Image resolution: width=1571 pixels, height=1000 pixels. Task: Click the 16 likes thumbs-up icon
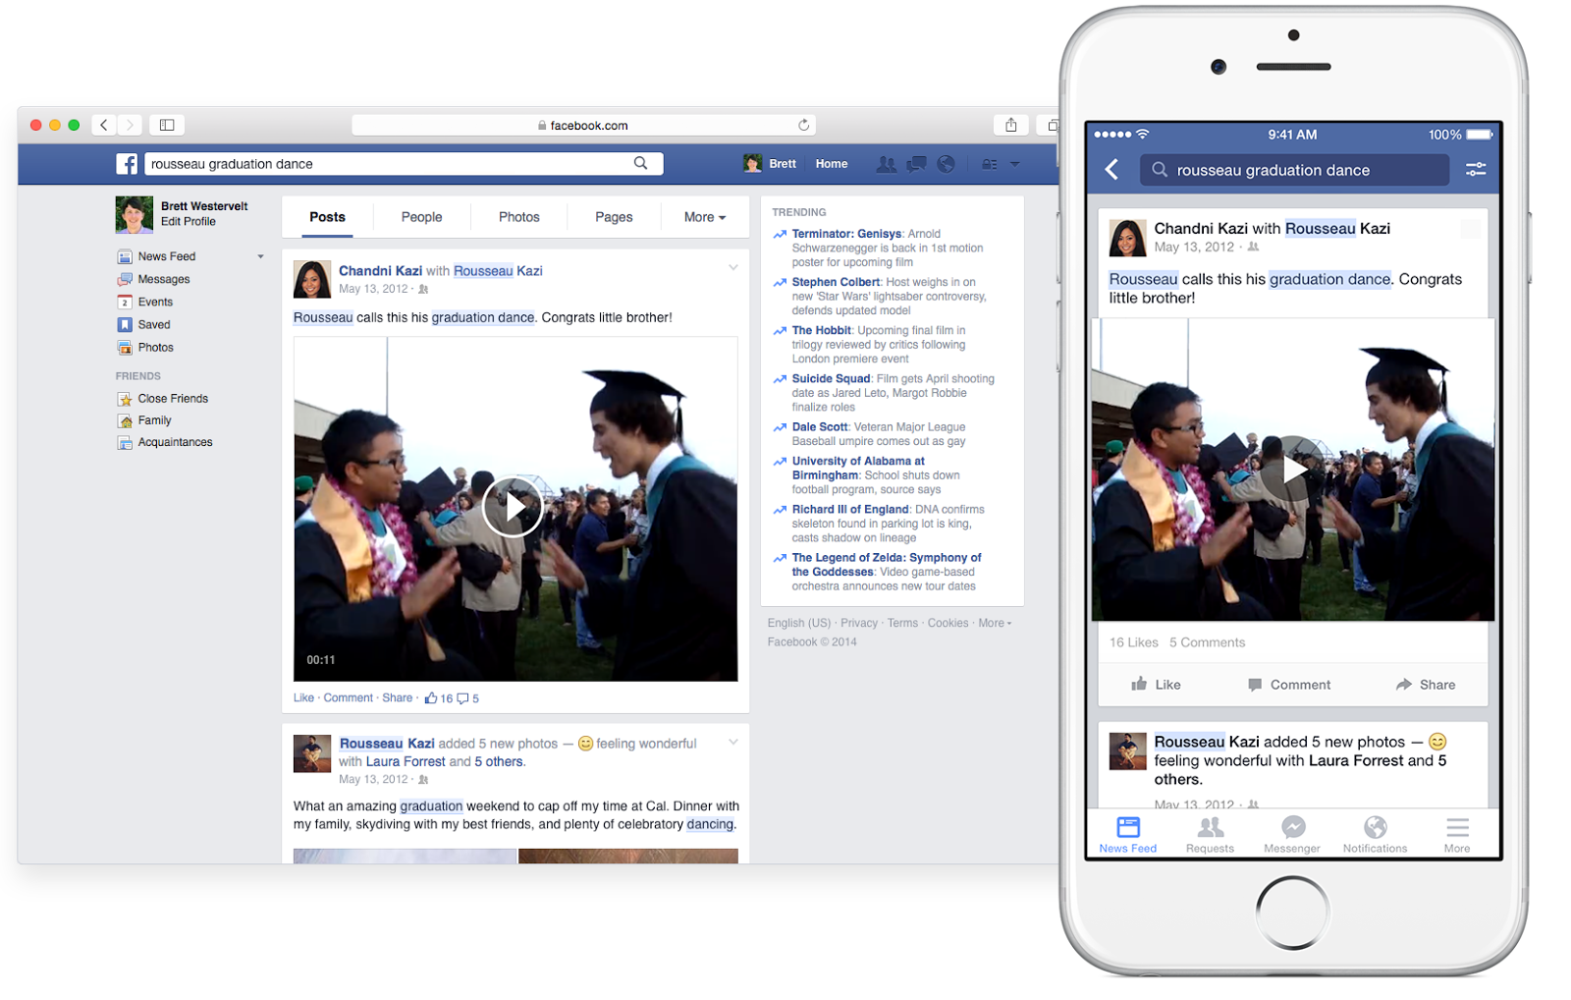tap(431, 698)
